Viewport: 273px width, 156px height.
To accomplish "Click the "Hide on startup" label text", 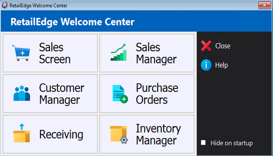I will tap(232, 143).
